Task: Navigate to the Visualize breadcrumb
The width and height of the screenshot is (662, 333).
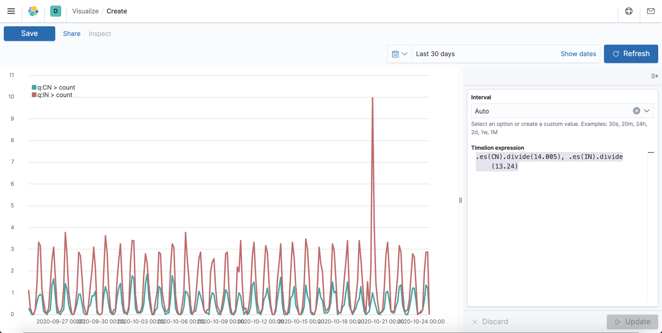Action: tap(85, 11)
